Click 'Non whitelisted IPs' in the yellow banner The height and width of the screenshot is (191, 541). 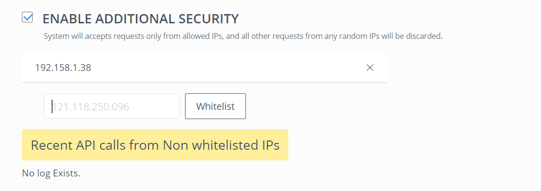221,145
